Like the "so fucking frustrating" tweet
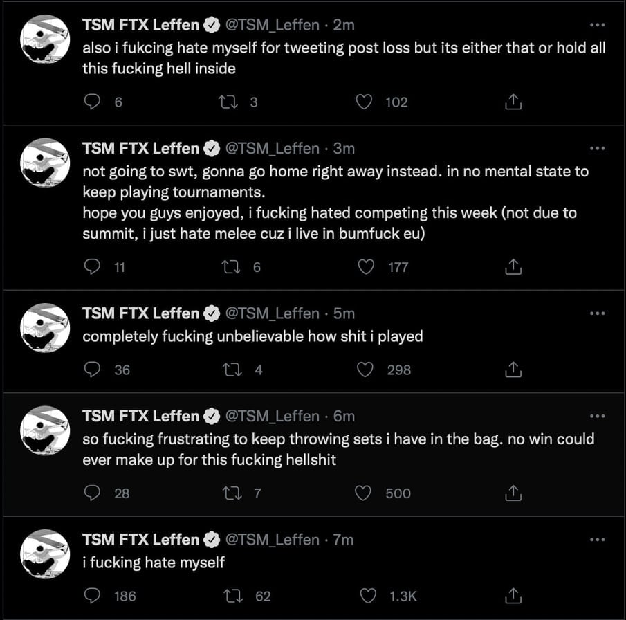The image size is (626, 620). coord(365,493)
